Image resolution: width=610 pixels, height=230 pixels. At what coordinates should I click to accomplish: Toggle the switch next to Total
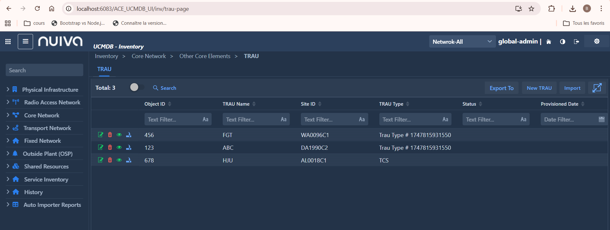(137, 87)
